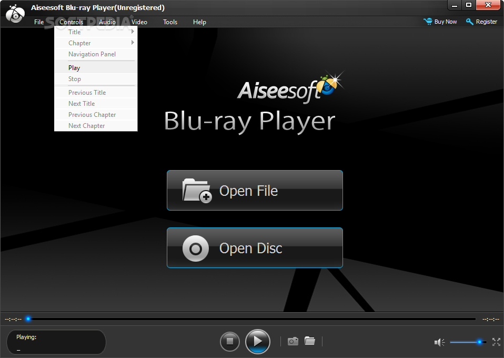Adjust the volume slider
Viewport: 504px width, 358px height.
pyautogui.click(x=468, y=342)
